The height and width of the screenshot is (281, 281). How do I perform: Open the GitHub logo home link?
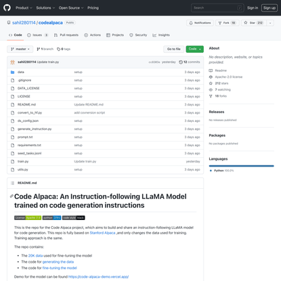coord(7,7)
